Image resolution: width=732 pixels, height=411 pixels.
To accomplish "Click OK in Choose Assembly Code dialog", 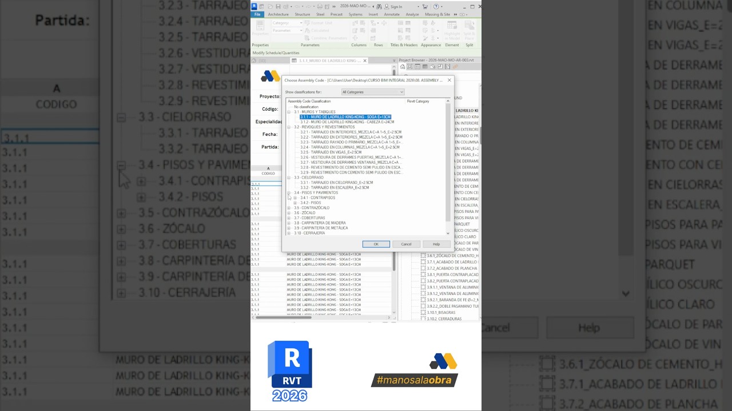I will tap(376, 244).
